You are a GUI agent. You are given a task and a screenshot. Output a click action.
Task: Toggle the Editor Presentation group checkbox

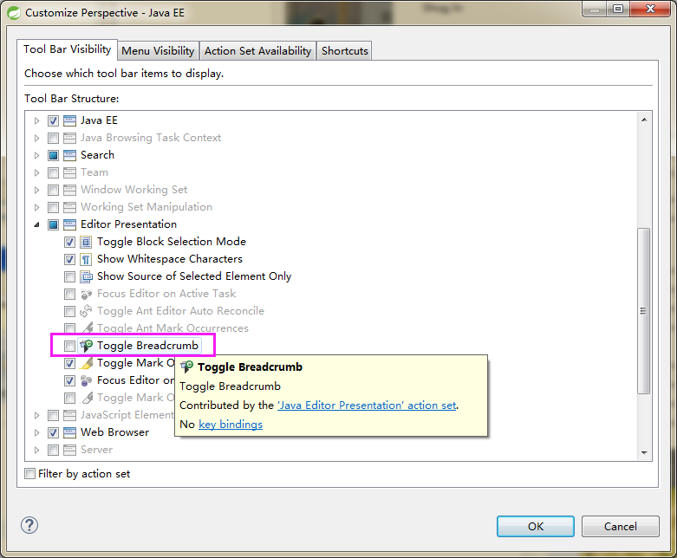coord(53,224)
